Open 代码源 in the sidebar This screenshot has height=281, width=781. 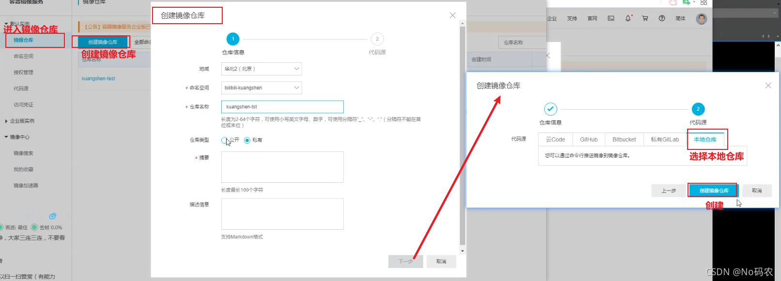(x=21, y=89)
